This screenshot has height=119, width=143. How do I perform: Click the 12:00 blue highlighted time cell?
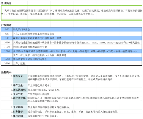7,51
